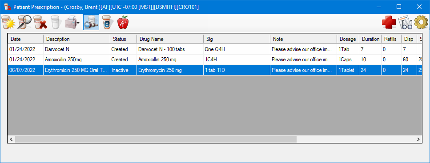The image size is (430, 163).
Task: Click the horizontal scrollbar right arrow
Action: [x=418, y=139]
